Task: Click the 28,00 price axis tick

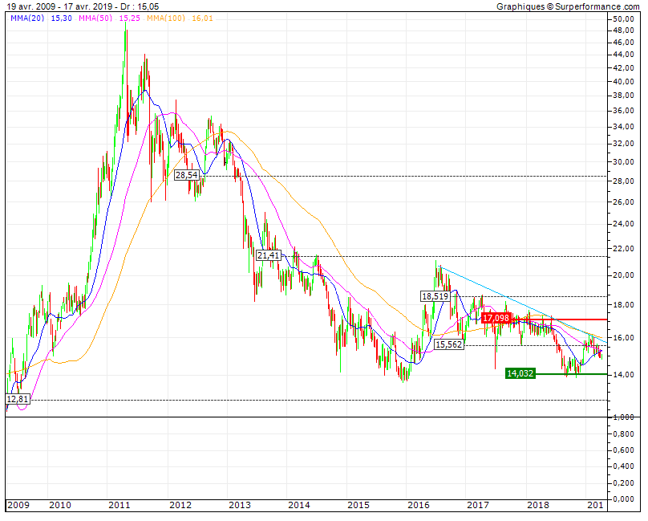Action: (623, 181)
